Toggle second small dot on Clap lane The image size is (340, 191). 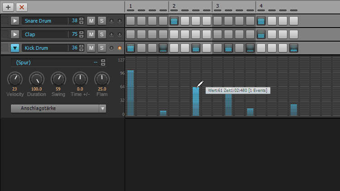tap(120, 34)
